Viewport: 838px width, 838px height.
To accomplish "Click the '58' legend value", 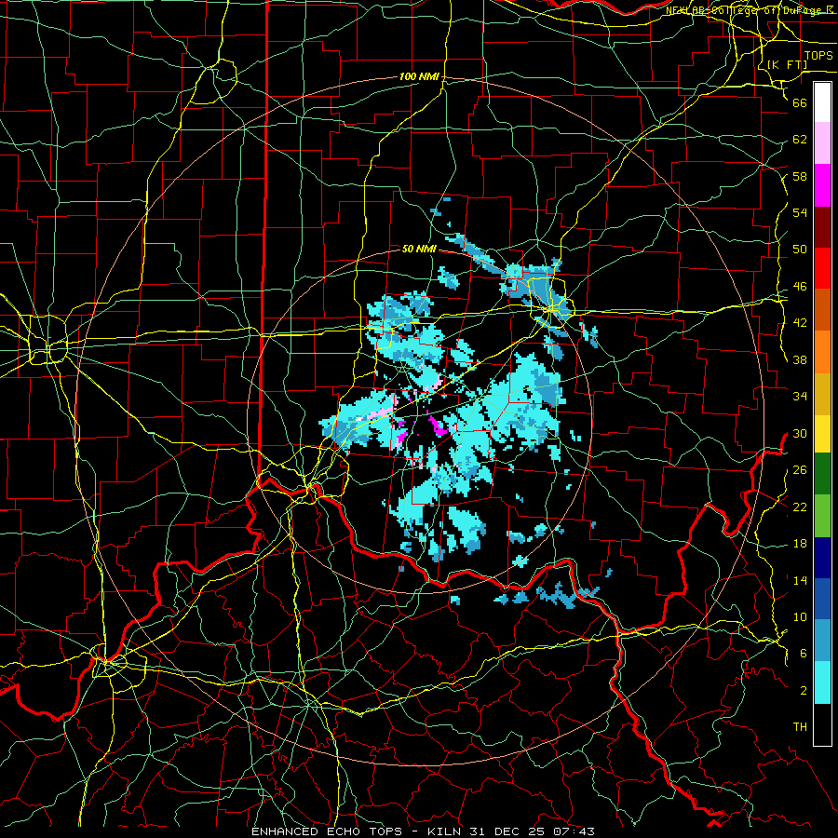I will pyautogui.click(x=800, y=176).
